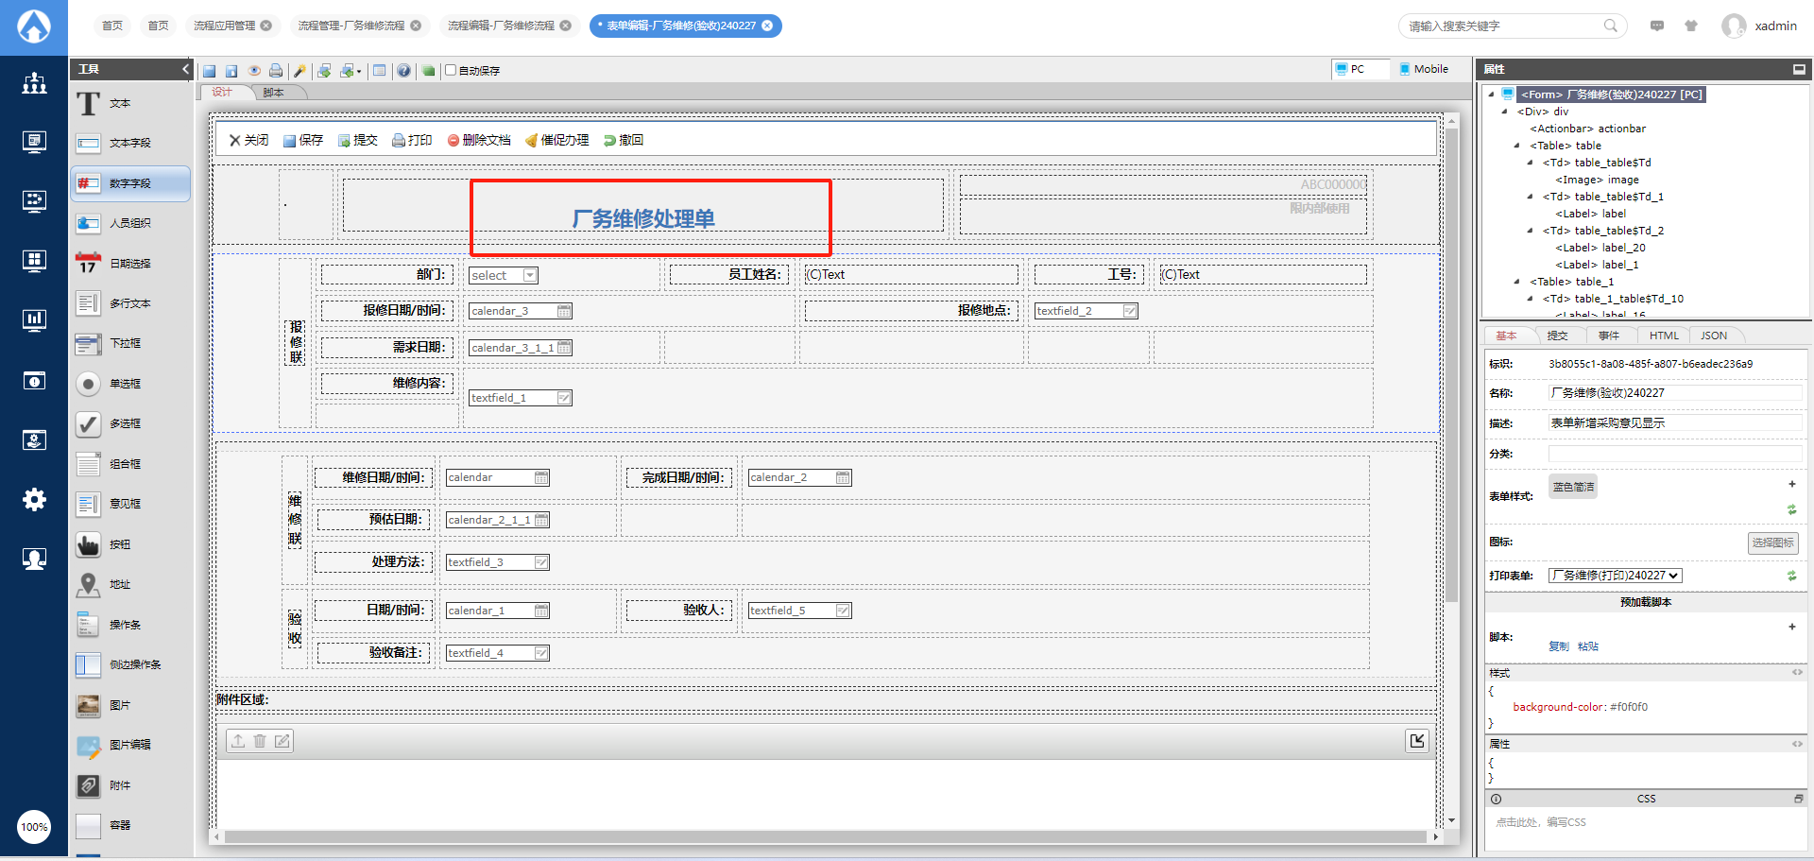
Task: Select the 操作条 action bar tool
Action: [130, 625]
